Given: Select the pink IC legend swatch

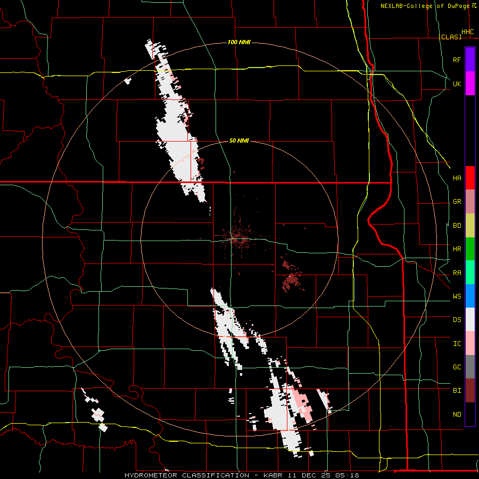Looking at the screenshot, I should 470,343.
